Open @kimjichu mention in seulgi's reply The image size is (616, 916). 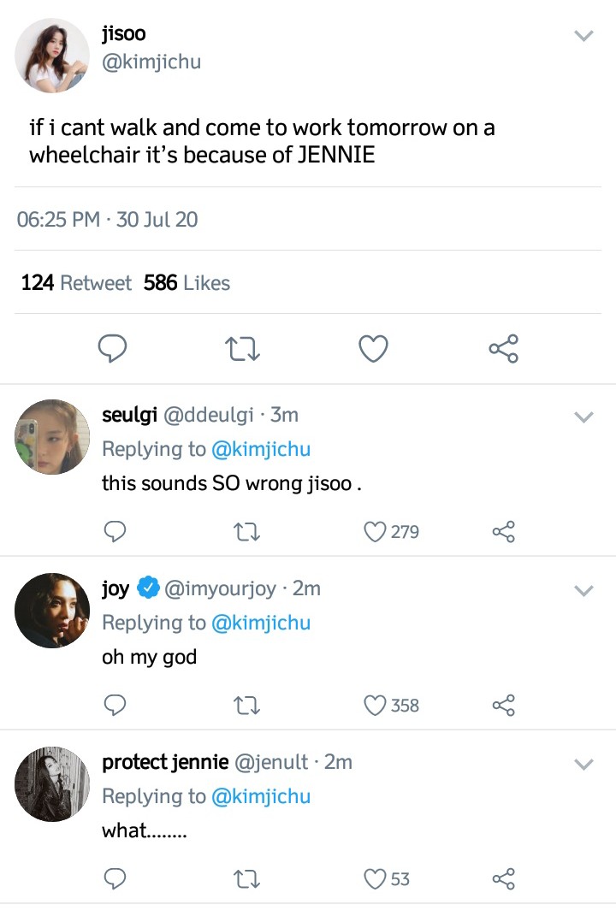261,449
